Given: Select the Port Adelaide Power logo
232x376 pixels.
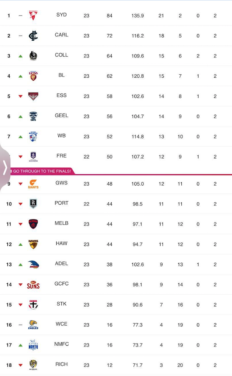Looking at the screenshot, I should [33, 203].
